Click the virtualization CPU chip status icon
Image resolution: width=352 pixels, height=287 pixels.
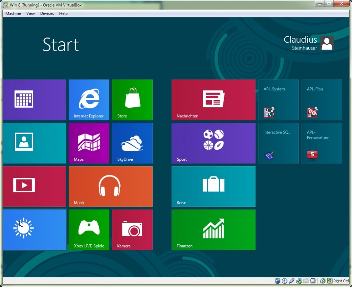coord(313,281)
